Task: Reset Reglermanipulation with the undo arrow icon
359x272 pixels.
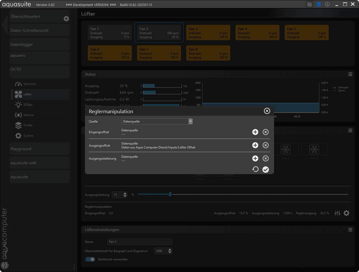Action: pyautogui.click(x=255, y=169)
